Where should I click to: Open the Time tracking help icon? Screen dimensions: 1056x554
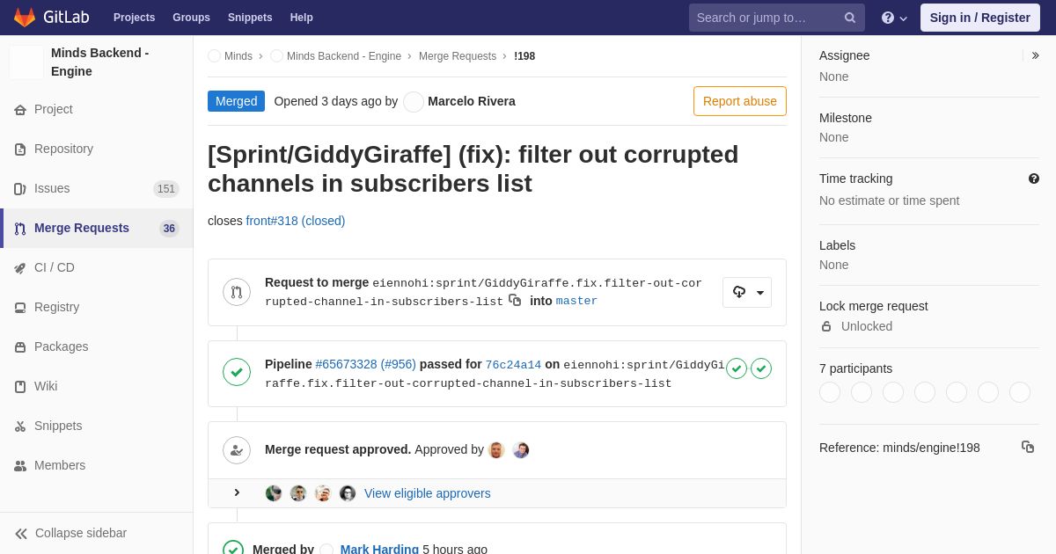(x=1034, y=179)
